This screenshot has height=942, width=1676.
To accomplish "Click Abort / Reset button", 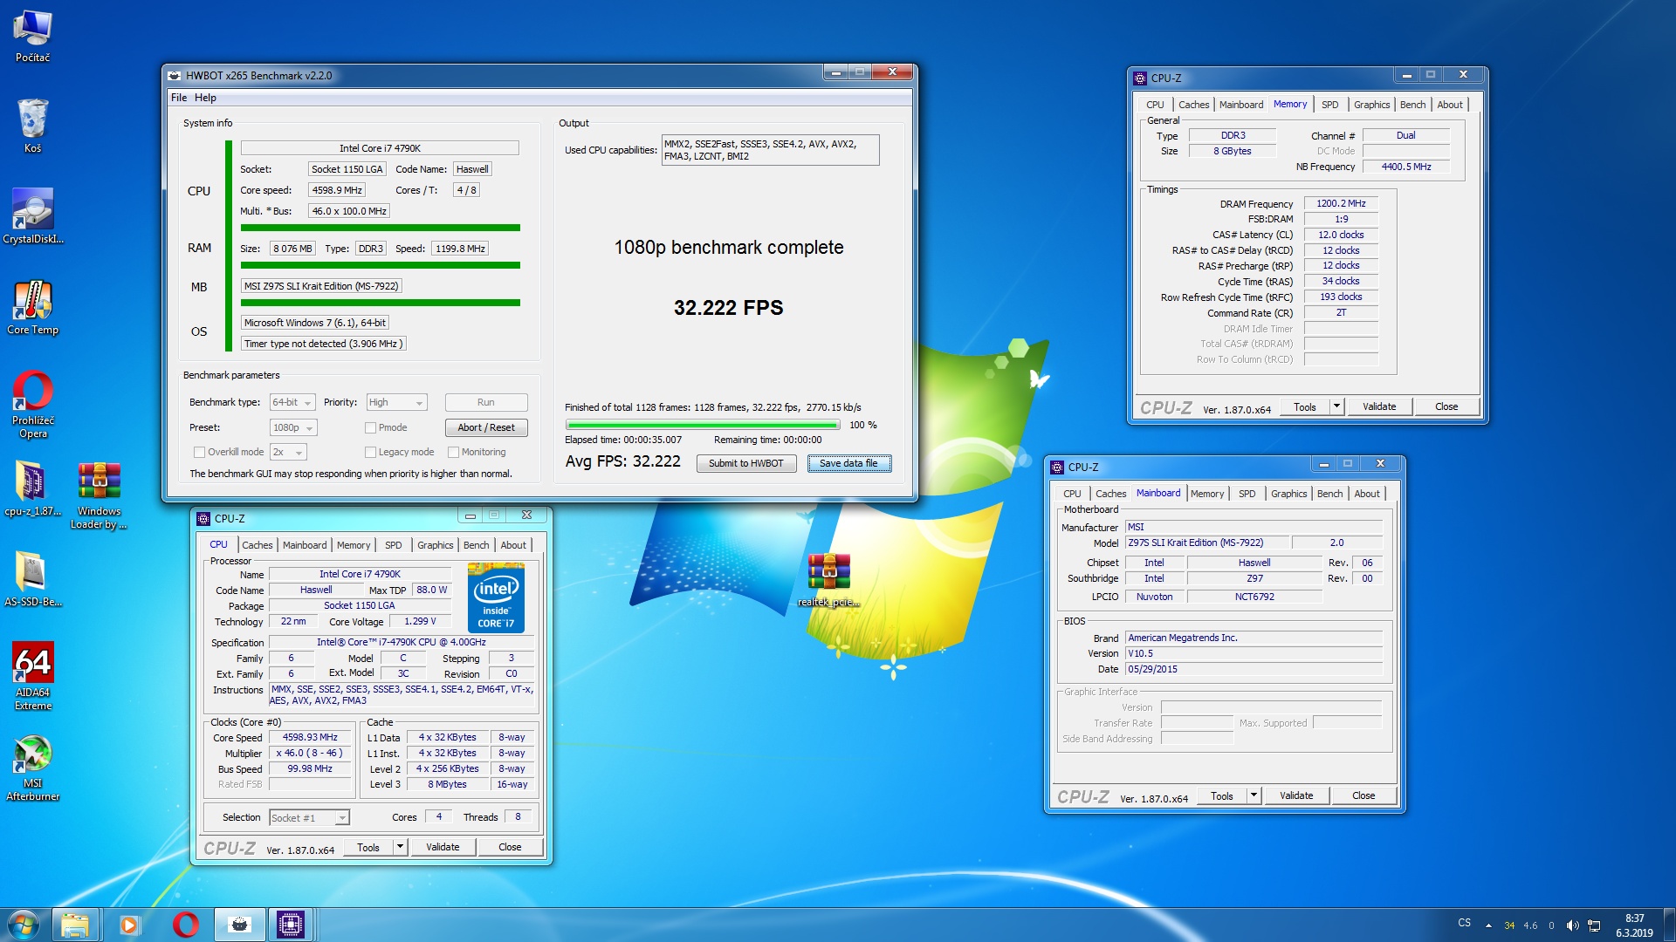I will click(486, 427).
